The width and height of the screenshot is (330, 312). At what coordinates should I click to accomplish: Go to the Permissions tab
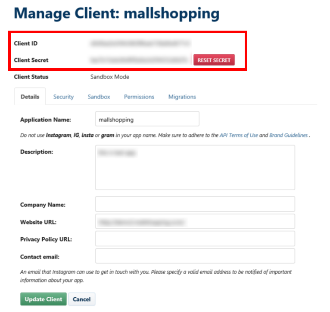pos(139,97)
